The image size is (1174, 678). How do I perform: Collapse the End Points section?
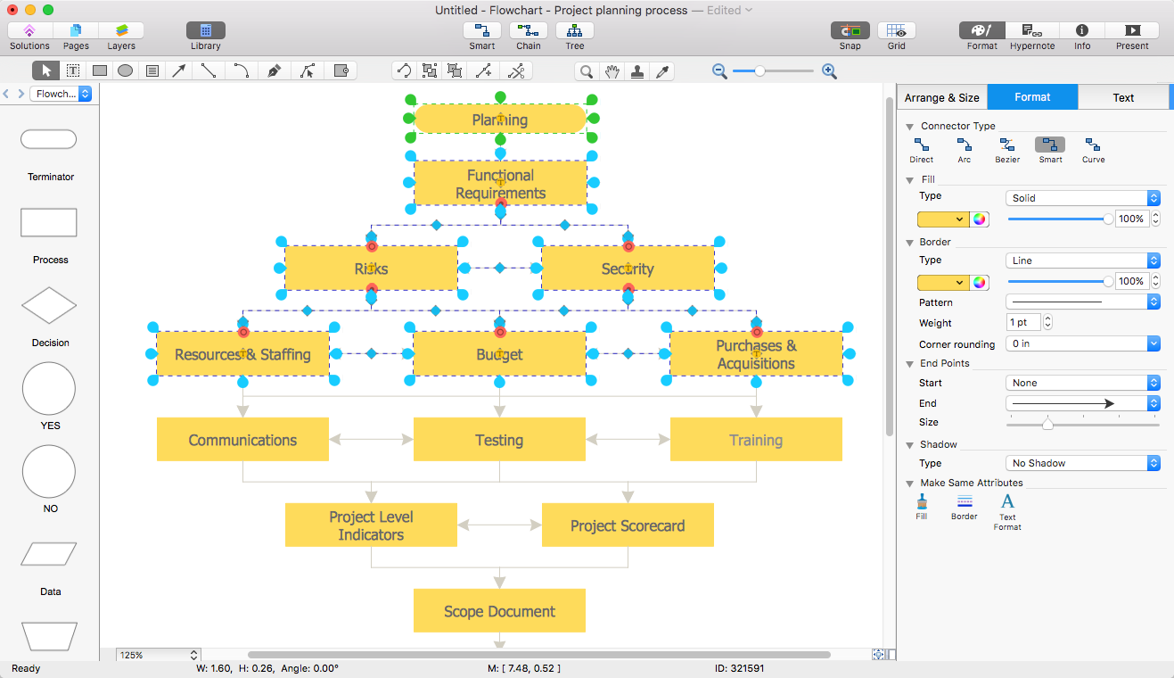(909, 364)
